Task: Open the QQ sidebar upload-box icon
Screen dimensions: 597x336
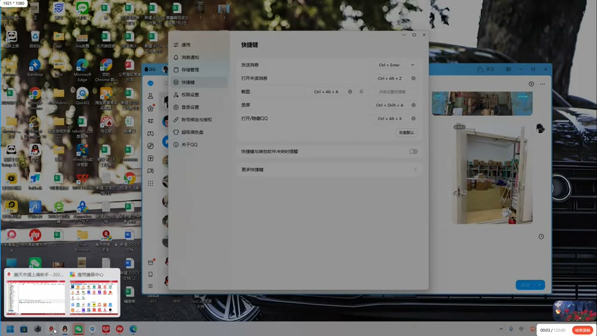Action: pyautogui.click(x=150, y=158)
